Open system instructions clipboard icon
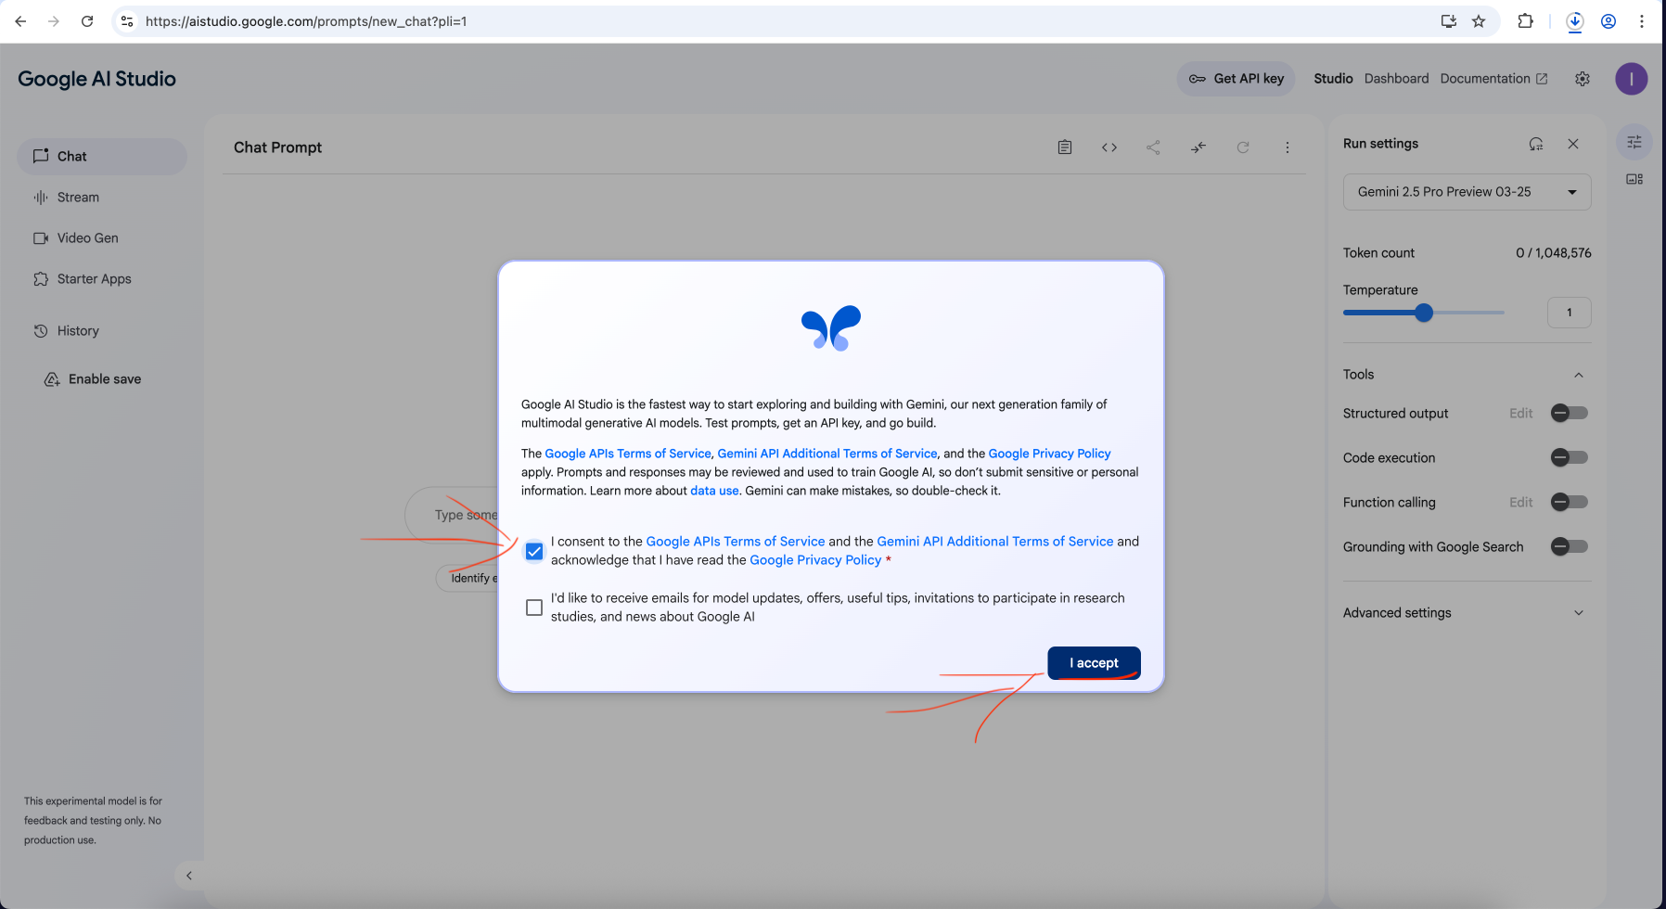The image size is (1666, 909). [x=1065, y=147]
